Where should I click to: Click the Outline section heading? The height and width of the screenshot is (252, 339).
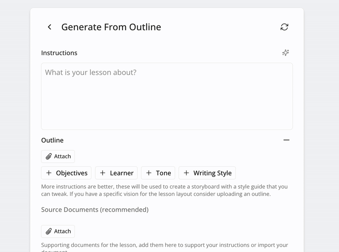pyautogui.click(x=52, y=140)
